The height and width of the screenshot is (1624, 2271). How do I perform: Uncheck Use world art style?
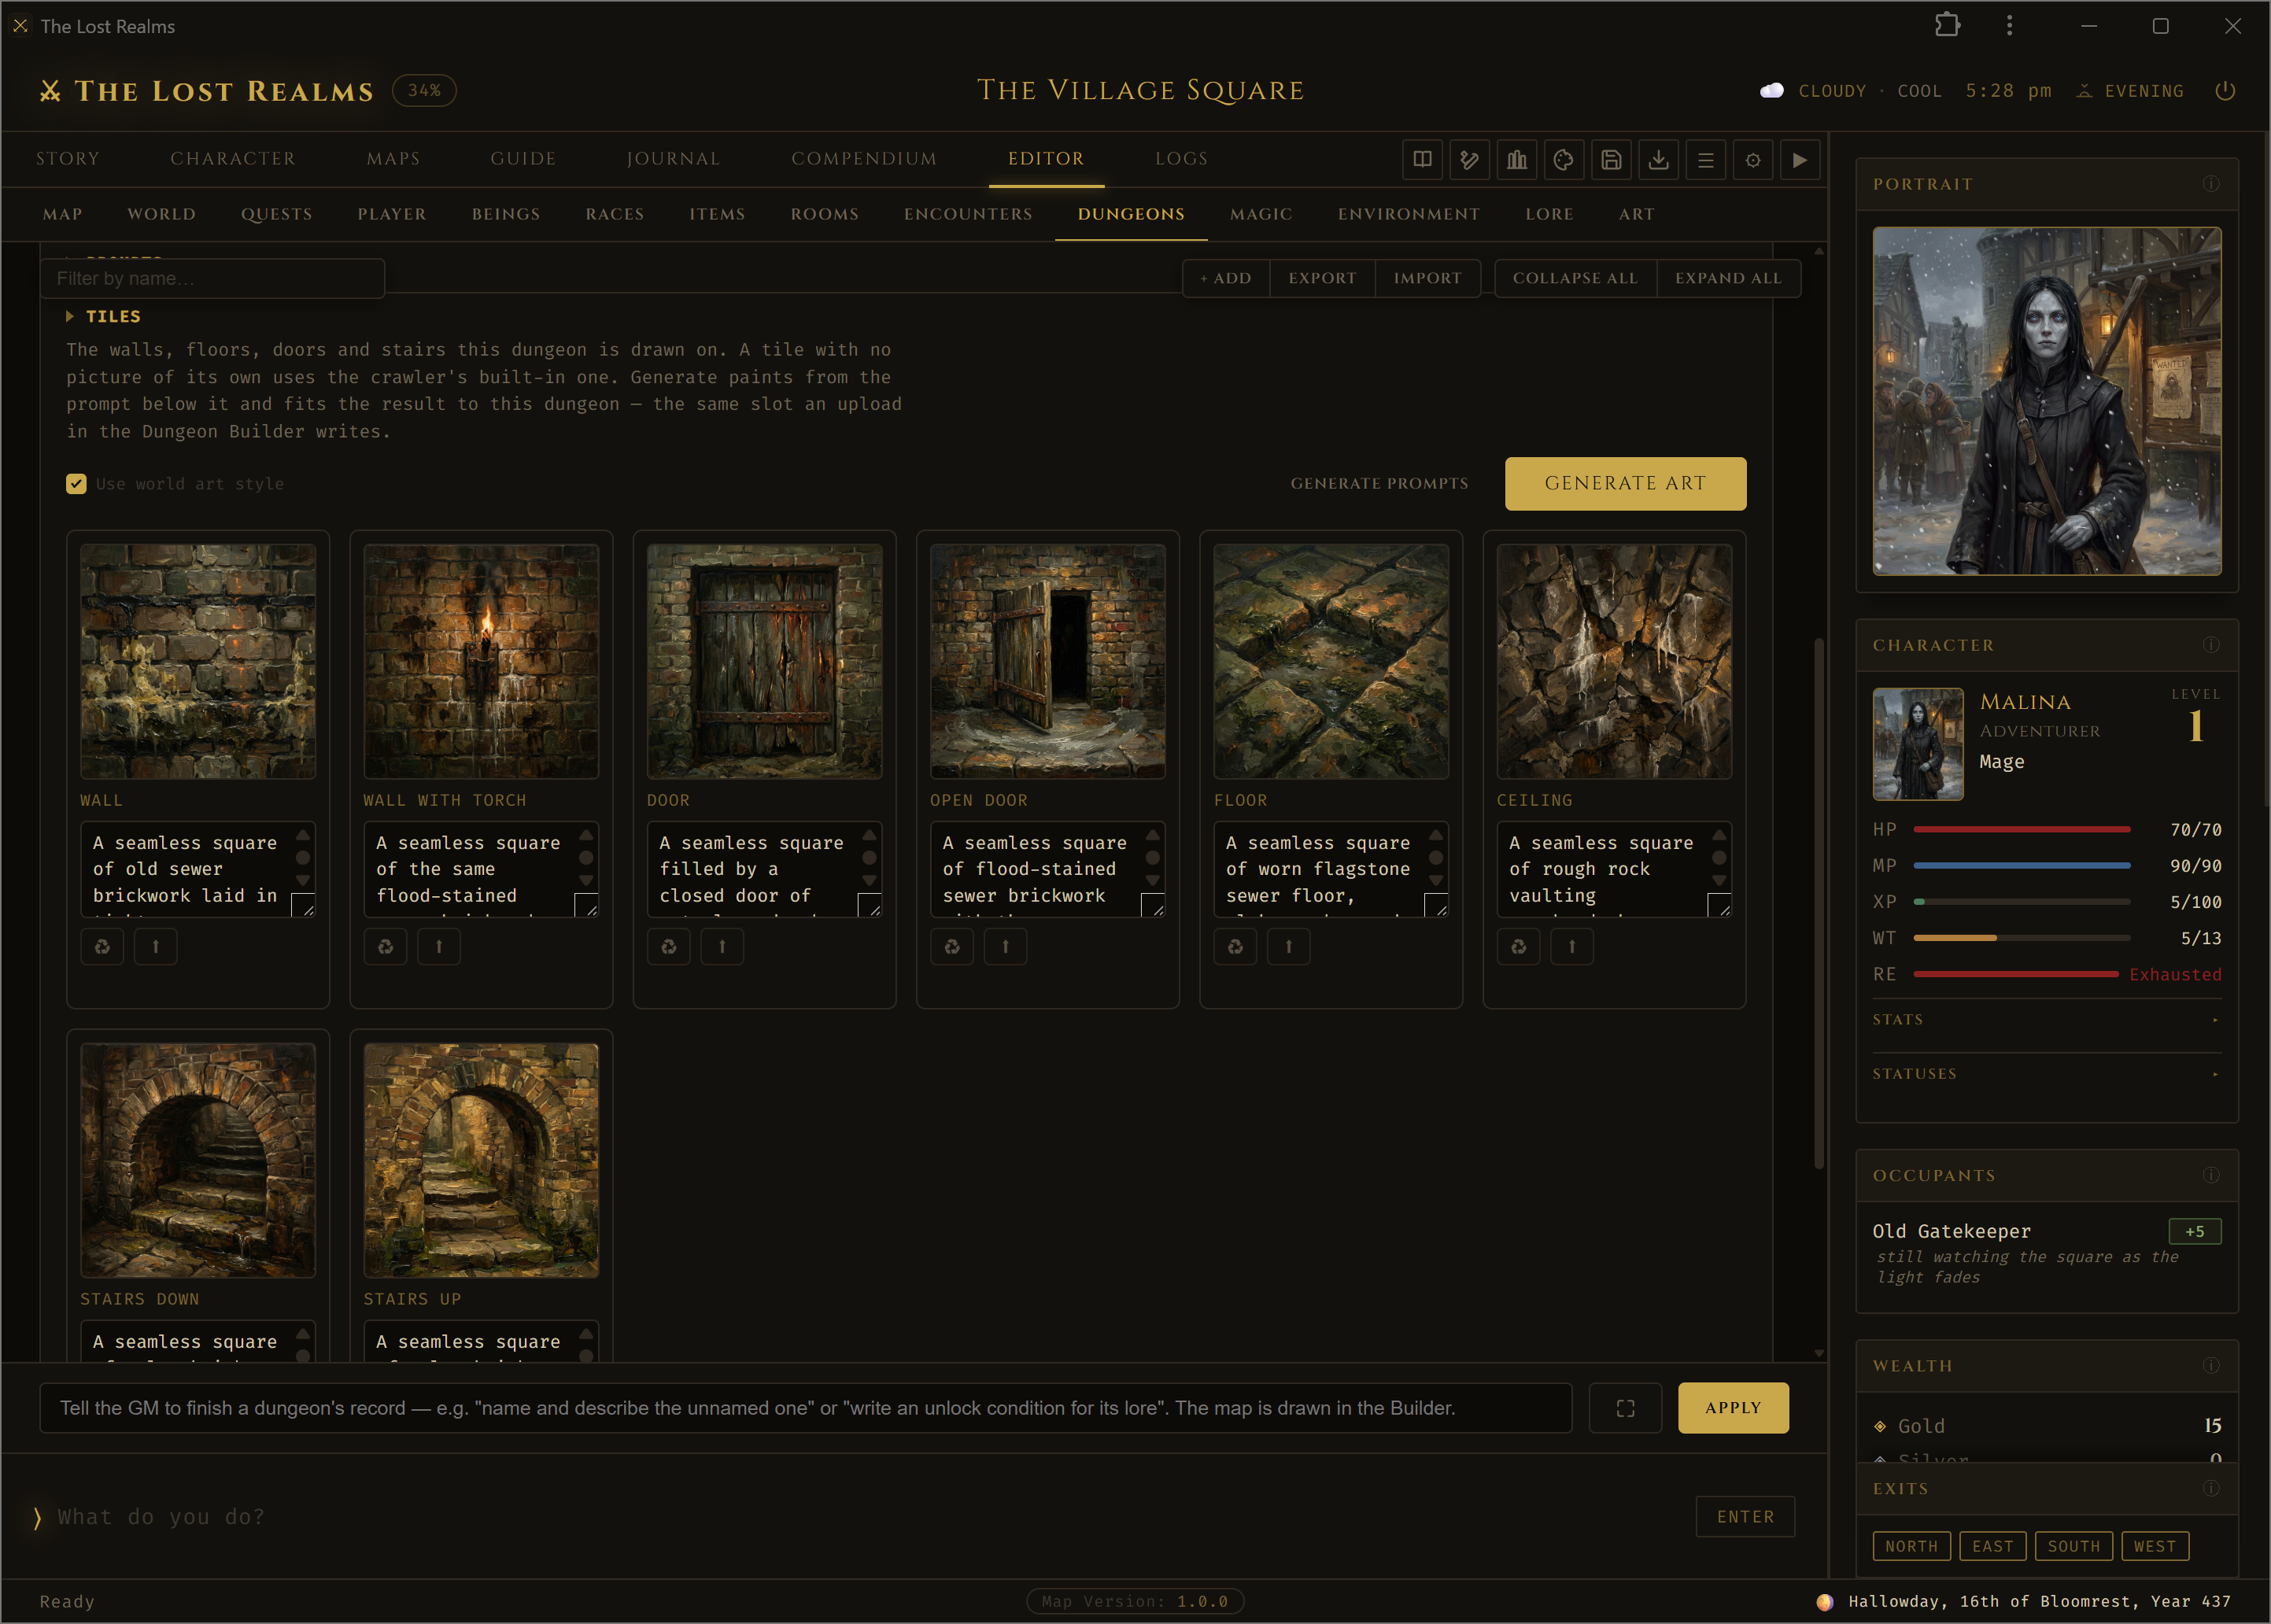click(x=76, y=484)
